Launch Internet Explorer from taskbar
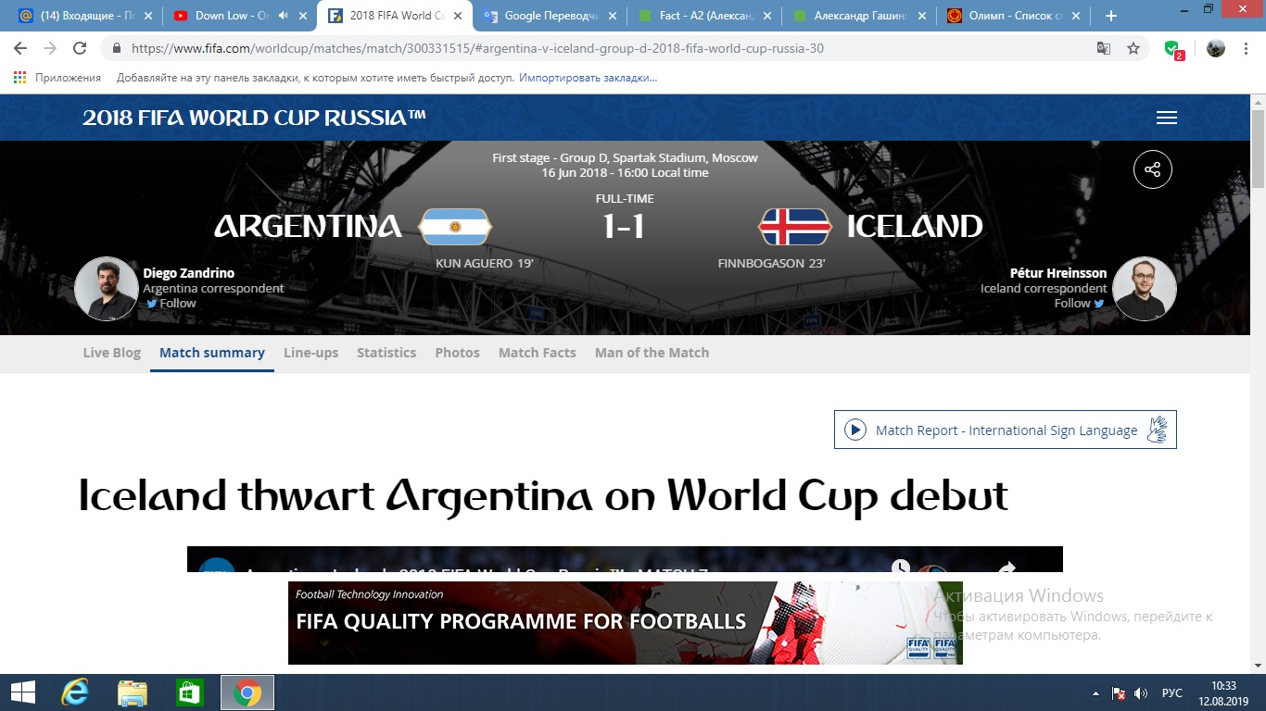1266x711 pixels. [74, 692]
